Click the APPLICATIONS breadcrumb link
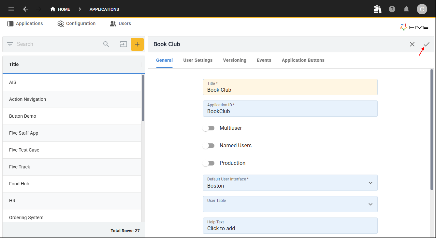This screenshot has height=238, width=436. pos(104,9)
